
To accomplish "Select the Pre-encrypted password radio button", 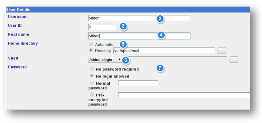I will [91, 94].
